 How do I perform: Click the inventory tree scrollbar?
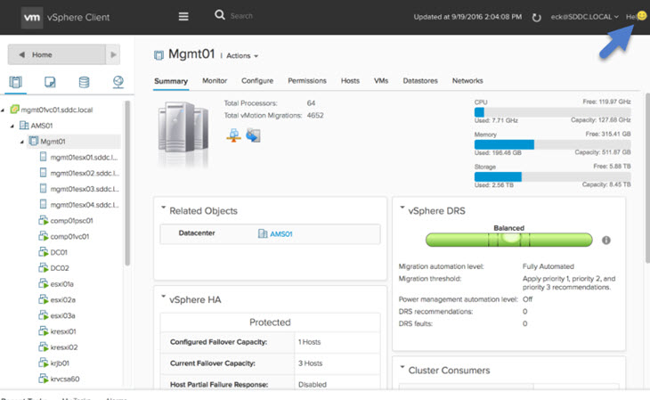coord(127,183)
